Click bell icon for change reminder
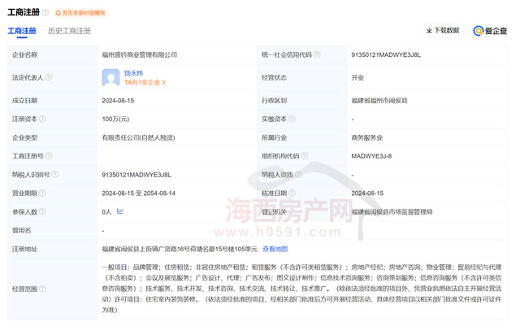 click(x=58, y=13)
